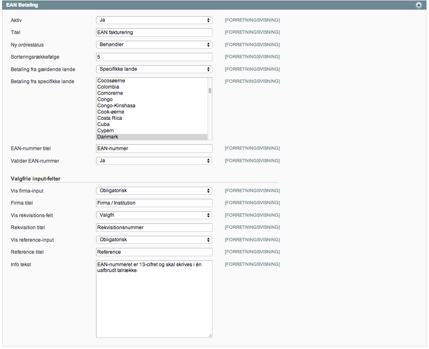
Task: Focus the Sorteringsrækkefølge text field
Action: click(154, 57)
